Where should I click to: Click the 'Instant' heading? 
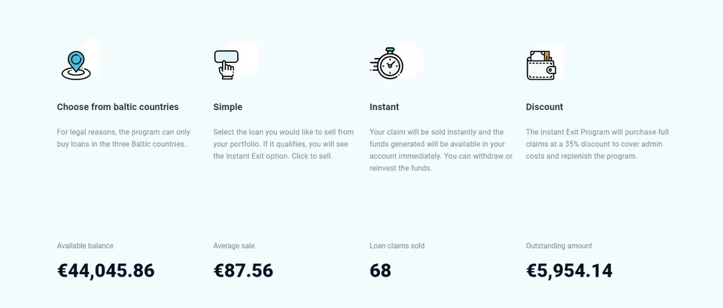(x=384, y=107)
